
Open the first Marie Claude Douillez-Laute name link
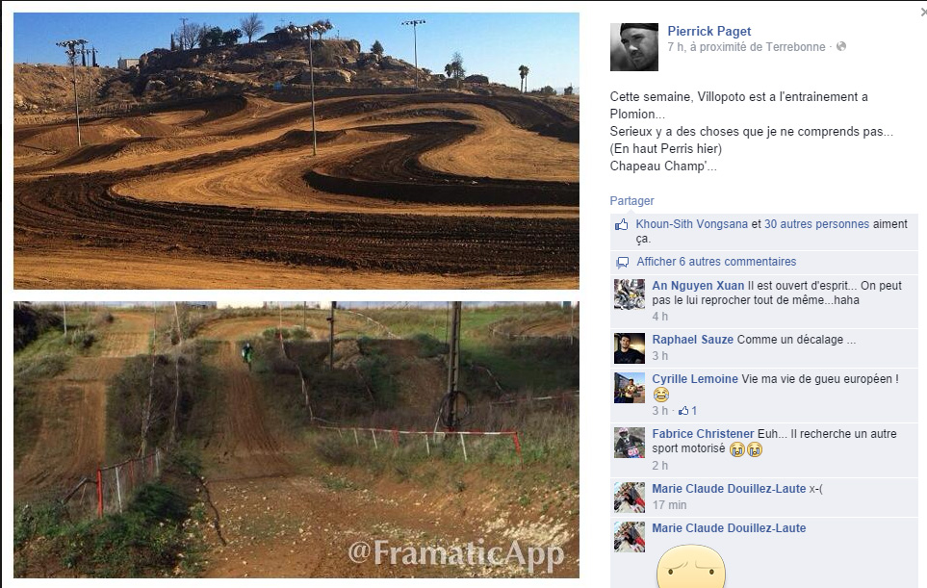pyautogui.click(x=729, y=489)
